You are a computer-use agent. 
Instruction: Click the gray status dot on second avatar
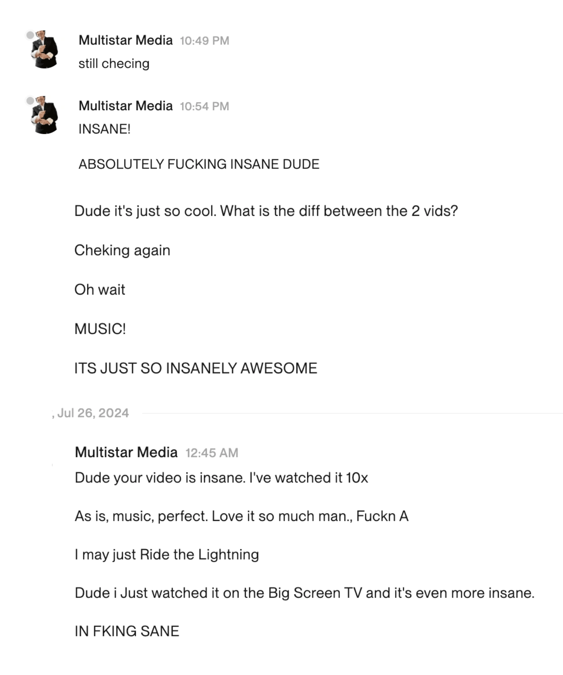coord(30,100)
